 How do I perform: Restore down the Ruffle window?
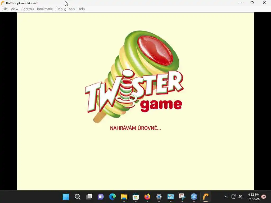(x=252, y=3)
